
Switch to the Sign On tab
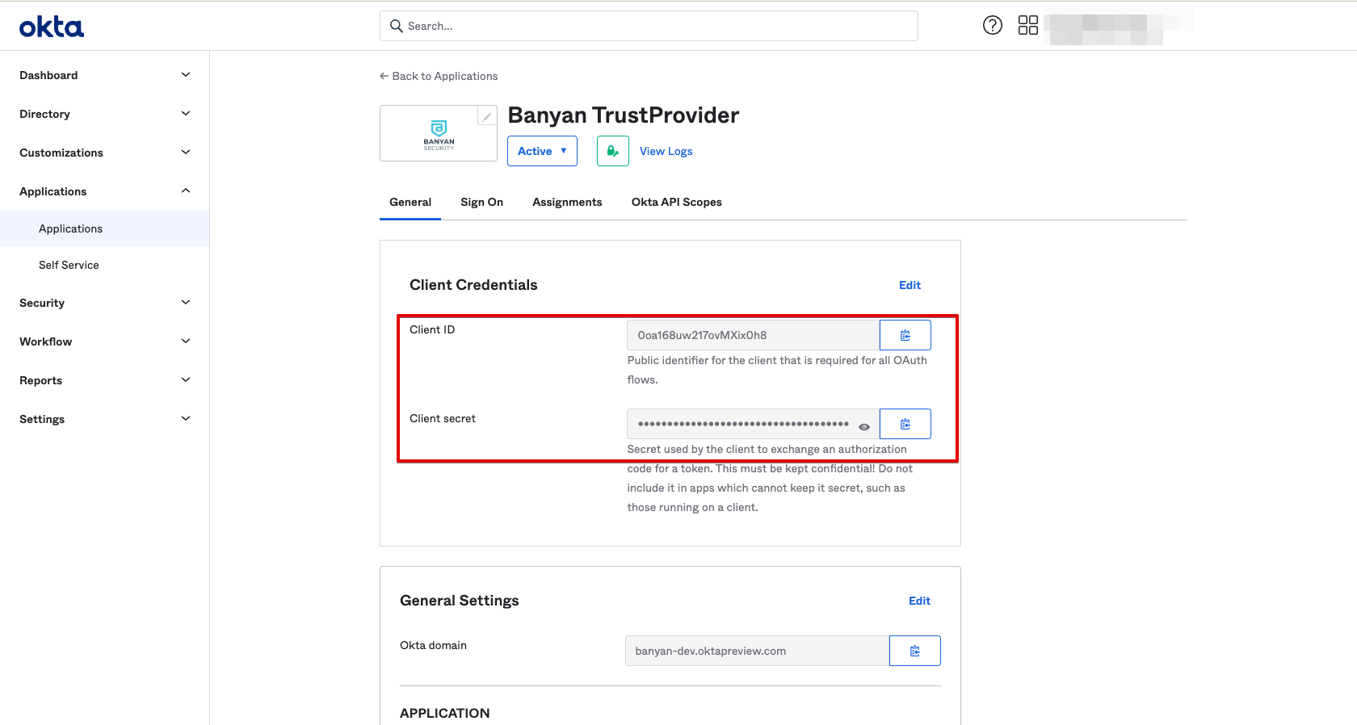click(x=481, y=202)
